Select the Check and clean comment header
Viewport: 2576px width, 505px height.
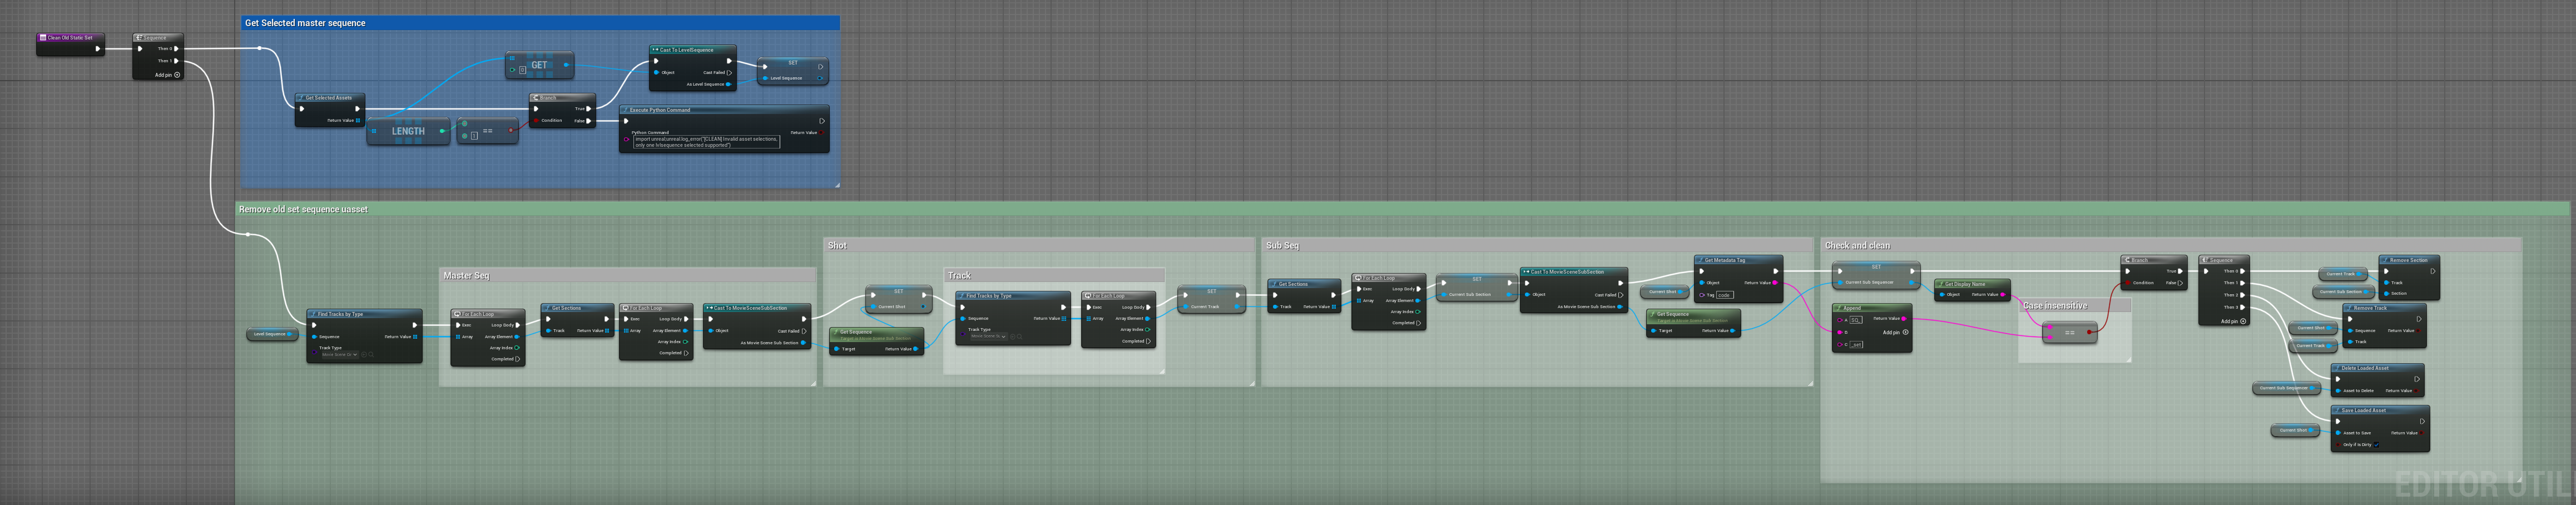2172,246
